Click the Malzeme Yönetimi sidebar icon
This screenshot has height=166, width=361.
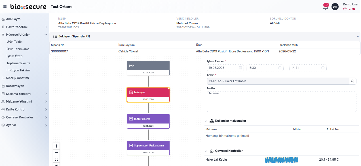click(3, 101)
